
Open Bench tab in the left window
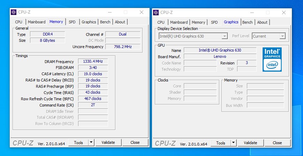[x=105, y=22]
